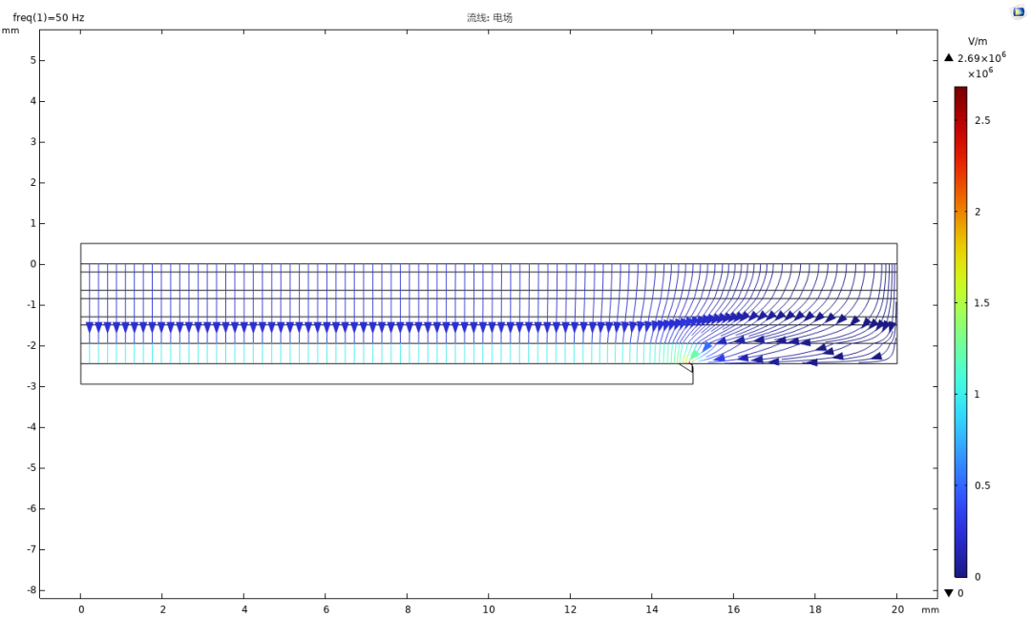Click the "V/m" unit label
1031x617 pixels.
pyautogui.click(x=978, y=41)
